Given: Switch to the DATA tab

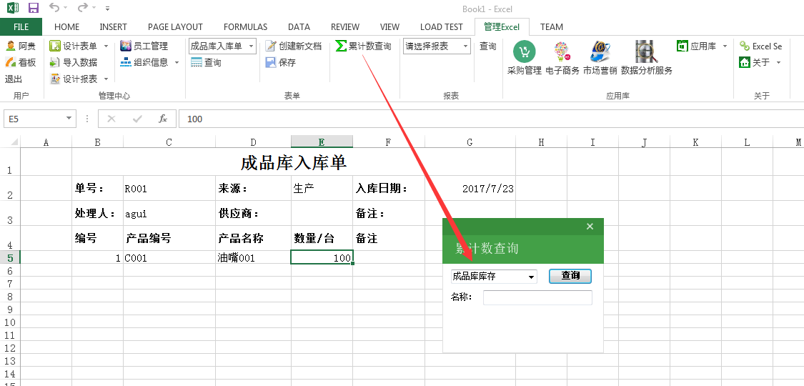Looking at the screenshot, I should [x=299, y=26].
